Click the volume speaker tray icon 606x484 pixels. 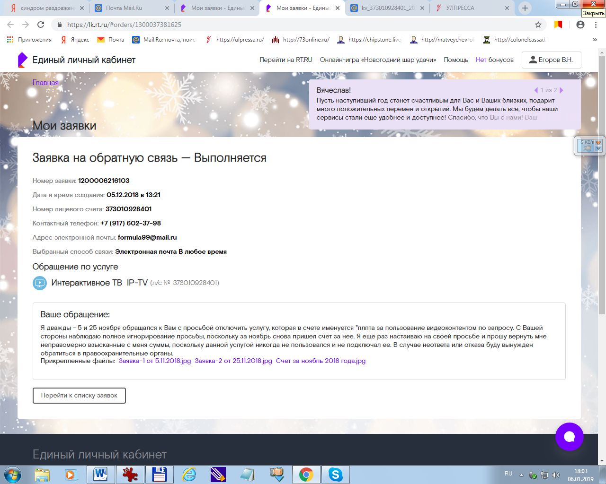pyautogui.click(x=555, y=475)
